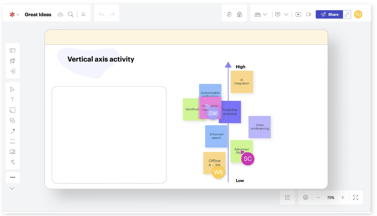Open more tools via the ellipsis menu
377x216 pixels.
point(12,177)
